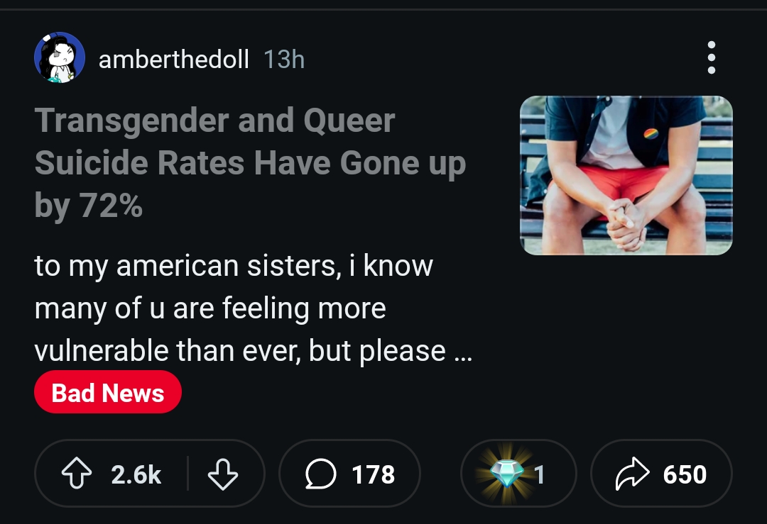Click the 2.6k vote score
Image resolution: width=767 pixels, height=524 pixels.
(x=136, y=474)
